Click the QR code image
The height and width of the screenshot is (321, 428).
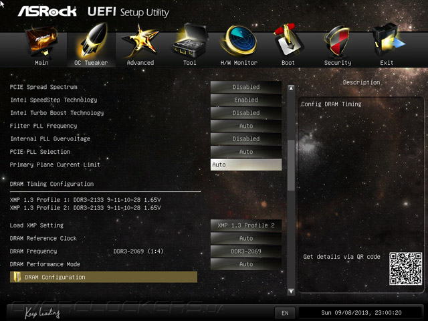pyautogui.click(x=406, y=269)
